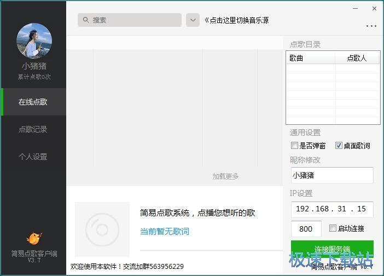This screenshot has height=276, width=384.
Task: Click the 通用设置 section heading
Action: pos(305,133)
